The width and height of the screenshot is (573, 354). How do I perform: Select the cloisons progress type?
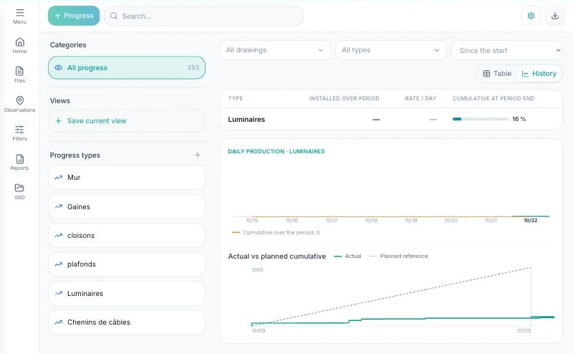click(x=127, y=236)
